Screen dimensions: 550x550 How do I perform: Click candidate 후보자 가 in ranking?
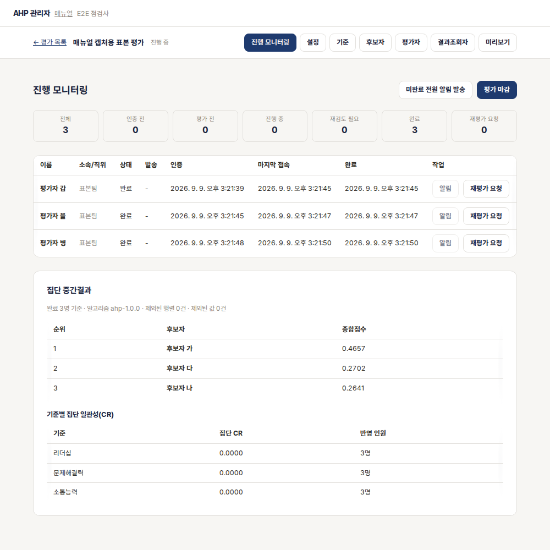point(180,349)
